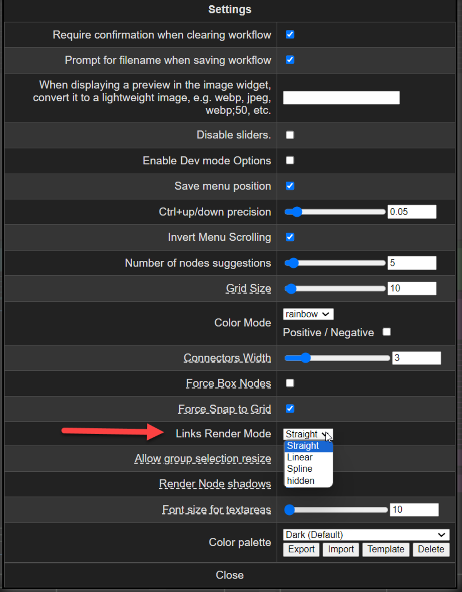Select Spline from Links Render Mode options

point(299,469)
